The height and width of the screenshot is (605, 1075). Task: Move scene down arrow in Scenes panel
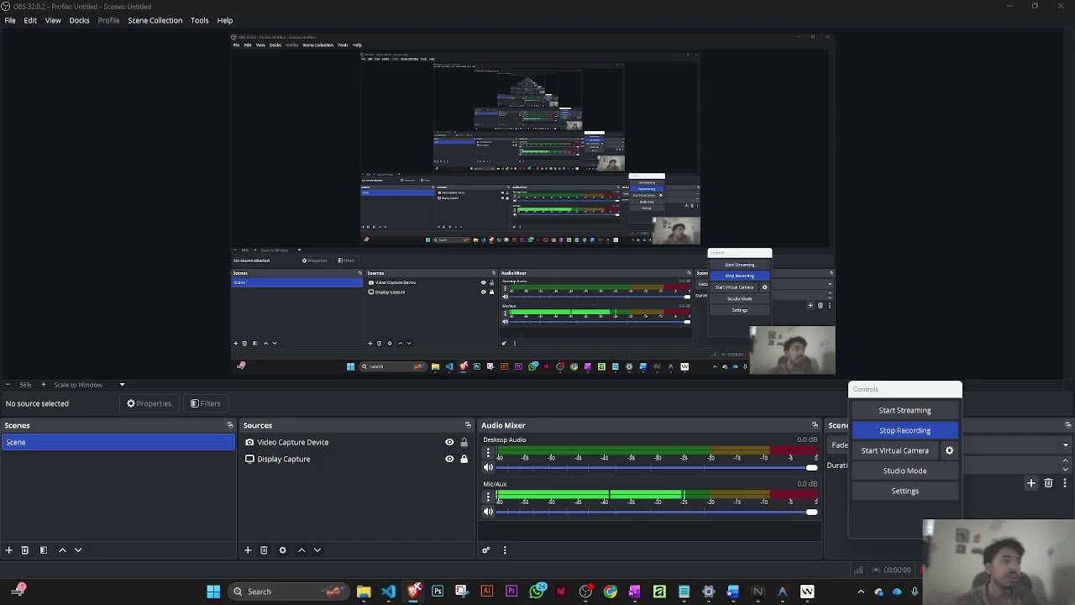[x=78, y=550]
